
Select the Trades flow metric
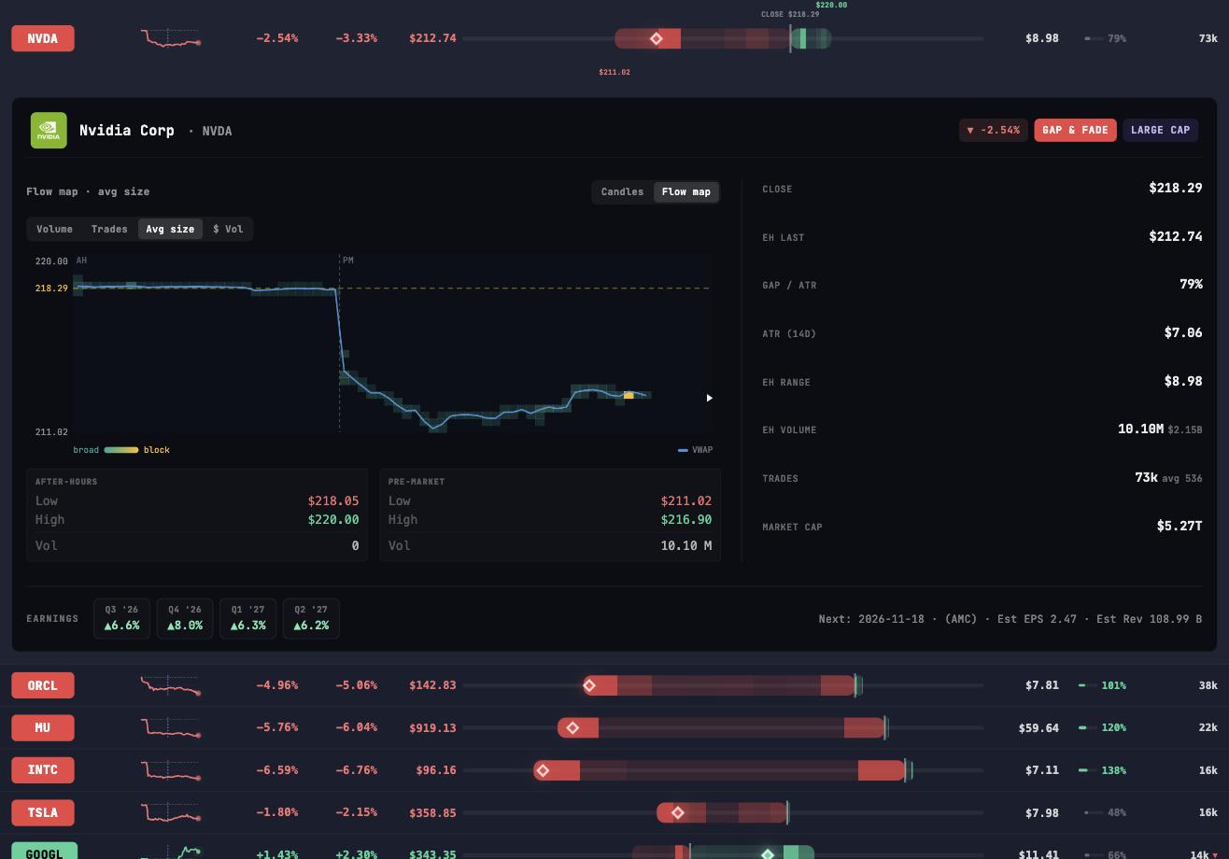[109, 229]
